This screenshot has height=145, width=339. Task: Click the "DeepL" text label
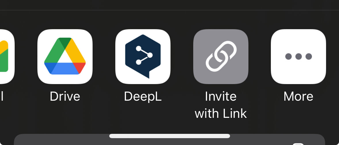tap(143, 96)
